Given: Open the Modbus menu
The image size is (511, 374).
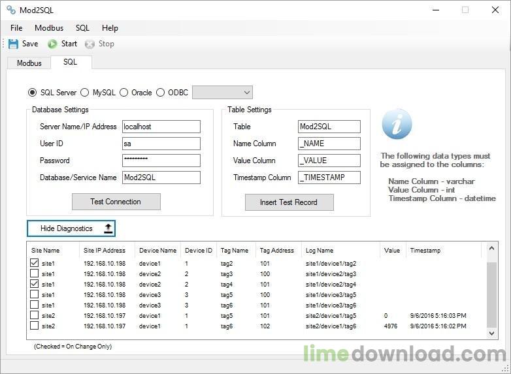Looking at the screenshot, I should [49, 28].
